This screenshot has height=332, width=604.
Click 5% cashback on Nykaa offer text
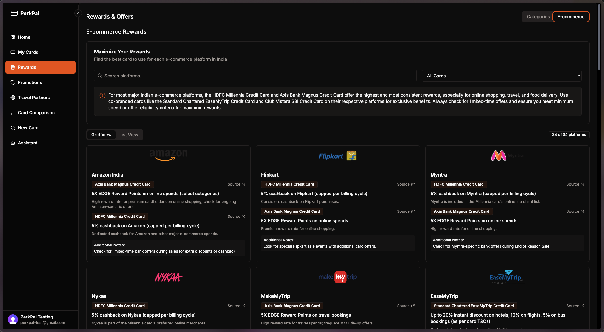[x=144, y=315]
